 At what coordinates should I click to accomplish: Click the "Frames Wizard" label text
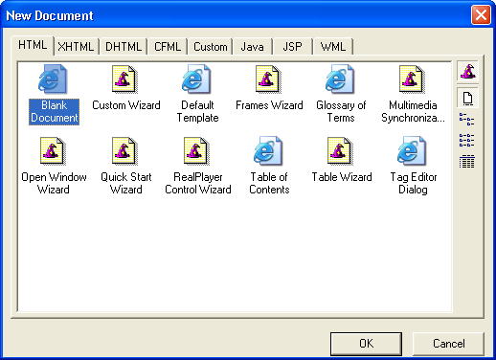click(269, 105)
